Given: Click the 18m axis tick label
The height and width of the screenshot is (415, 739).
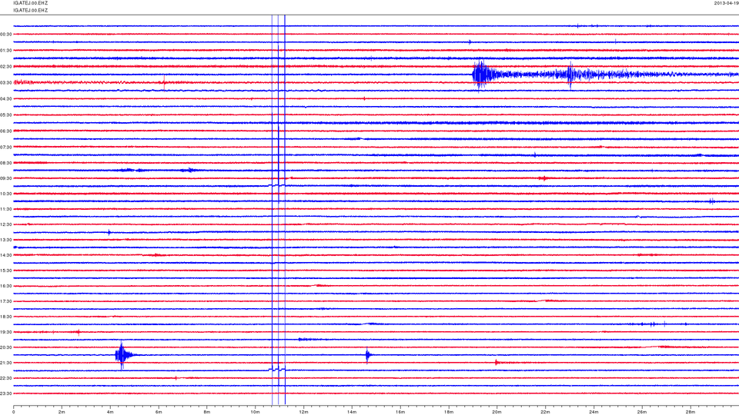Looking at the screenshot, I should [x=448, y=412].
